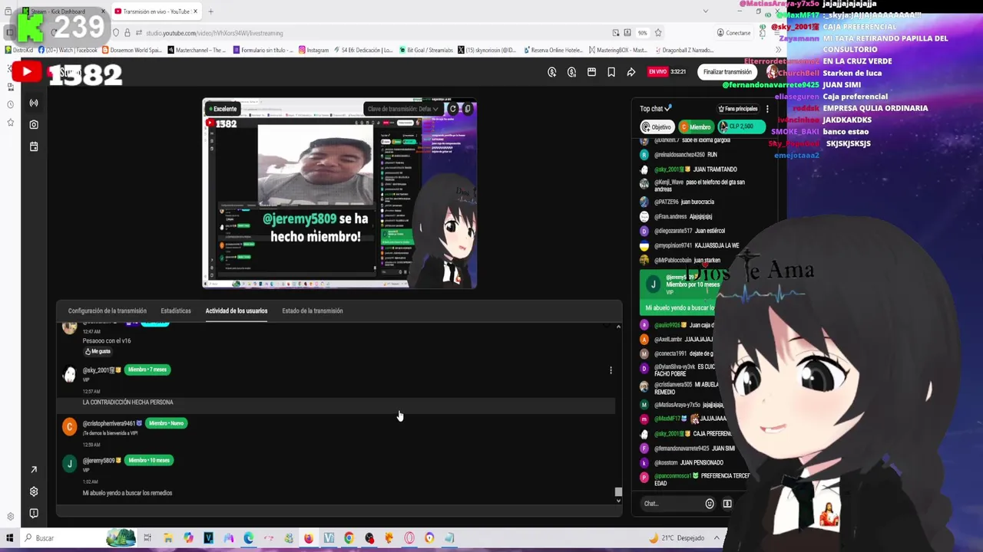Viewport: 983px width, 552px height.
Task: Select the Objetivo chip in chat
Action: point(657,127)
